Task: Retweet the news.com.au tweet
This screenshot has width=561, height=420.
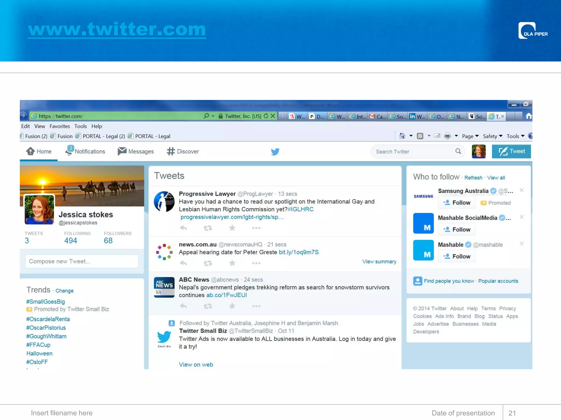Action: (x=208, y=263)
